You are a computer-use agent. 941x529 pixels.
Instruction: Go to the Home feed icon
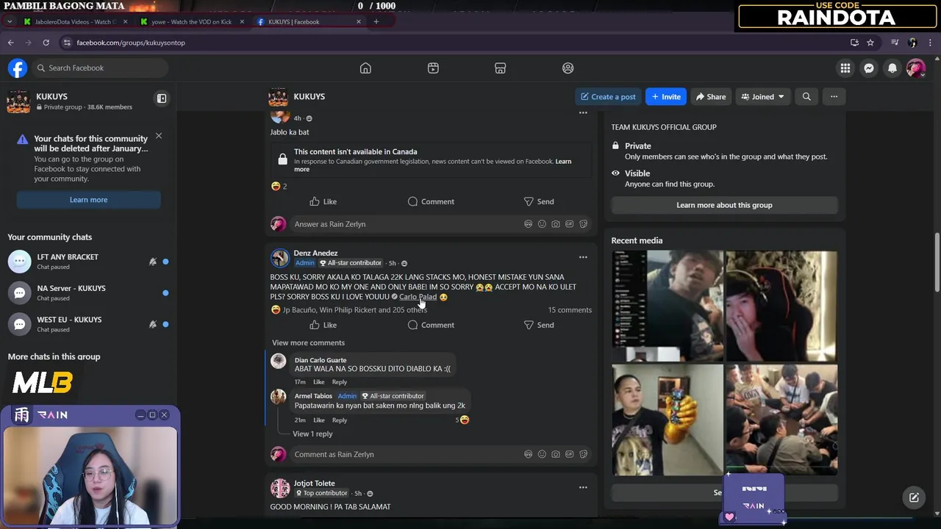coord(365,68)
